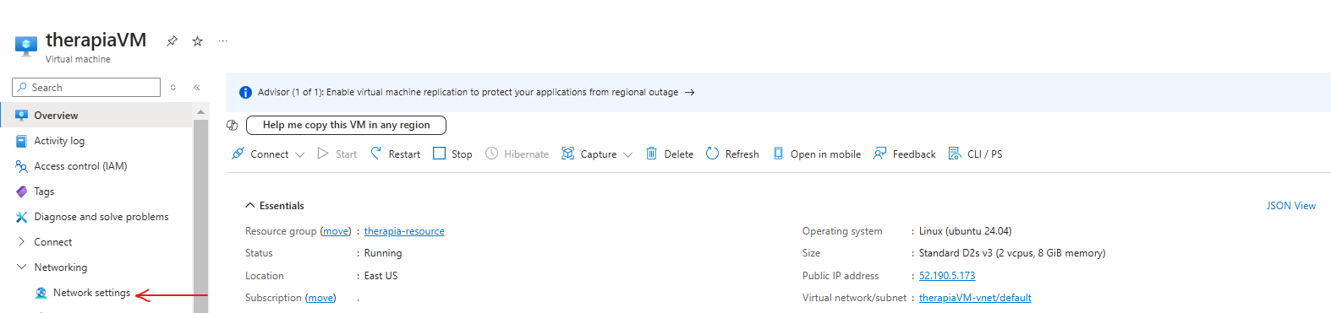Viewport: 1331px width, 313px height.
Task: Open the therapia-resource resource group link
Action: point(404,231)
